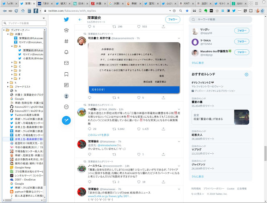Click さらに表示 under trends
The width and height of the screenshot is (267, 203).
tap(197, 177)
